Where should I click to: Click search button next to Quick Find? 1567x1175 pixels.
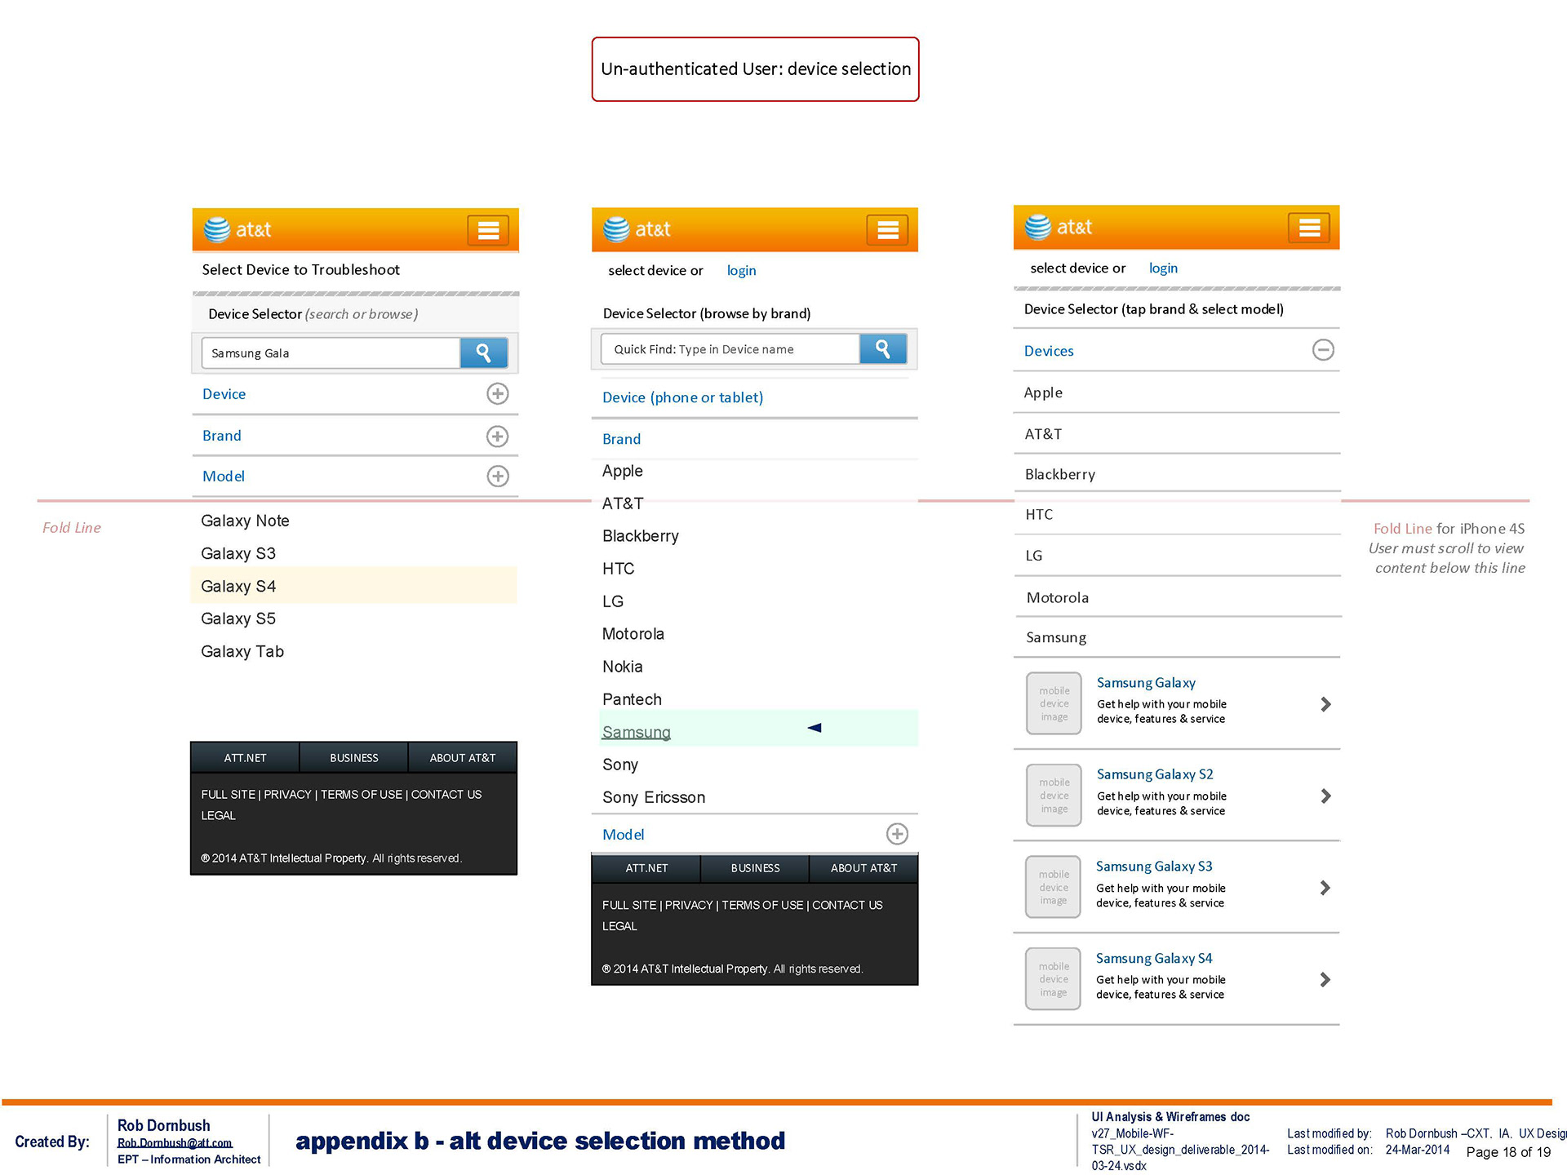[883, 349]
